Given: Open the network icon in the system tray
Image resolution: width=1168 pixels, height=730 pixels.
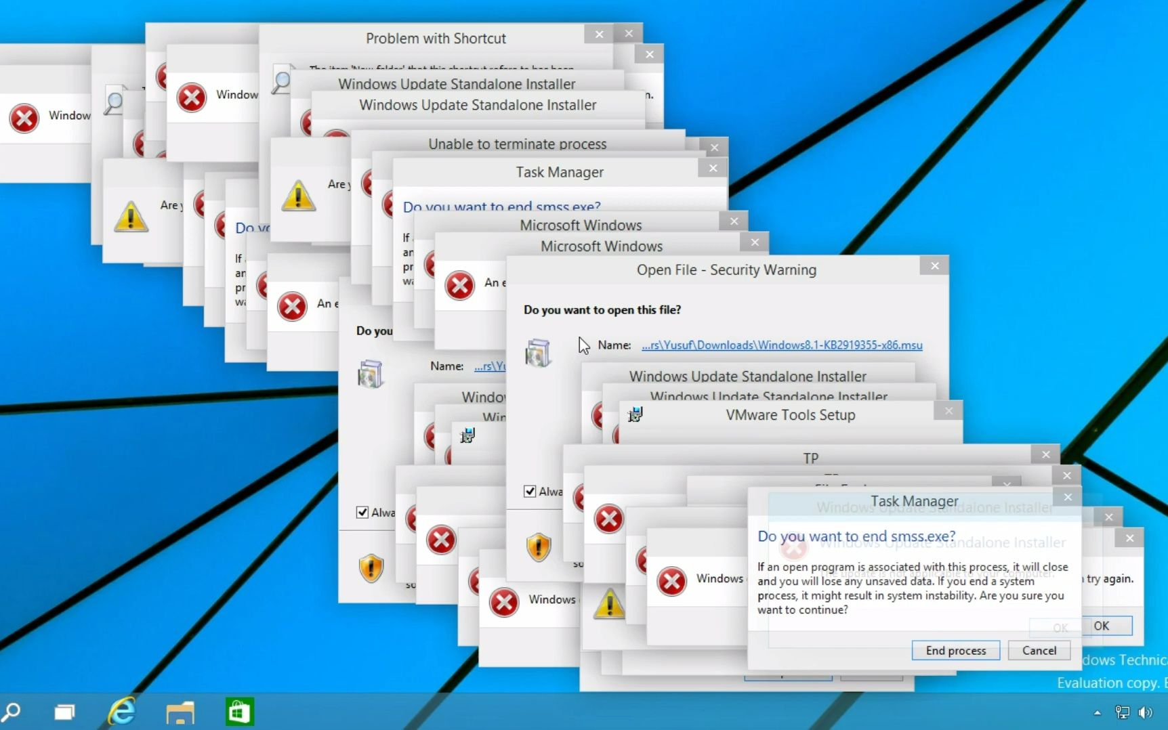Looking at the screenshot, I should pyautogui.click(x=1121, y=712).
